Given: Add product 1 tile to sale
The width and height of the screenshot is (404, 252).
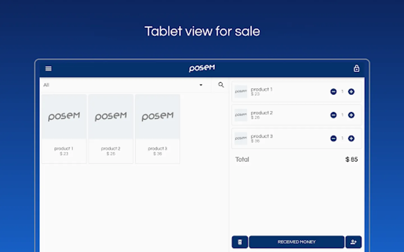Looking at the screenshot, I should pyautogui.click(x=64, y=129).
